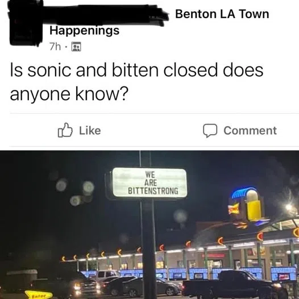Open the Benton LA Town group link
Screen dimensions: 299x299
222,14
